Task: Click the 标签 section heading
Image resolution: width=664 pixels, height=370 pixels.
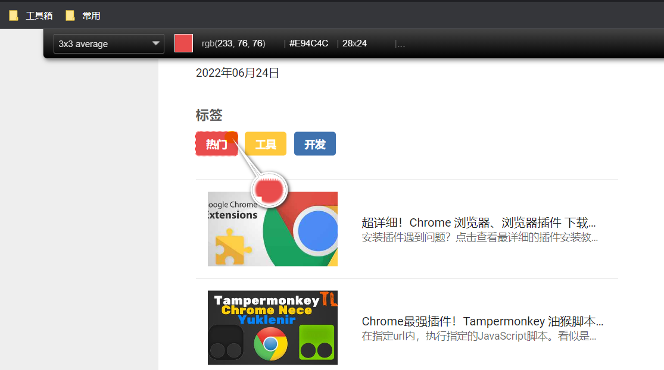Action: point(209,115)
